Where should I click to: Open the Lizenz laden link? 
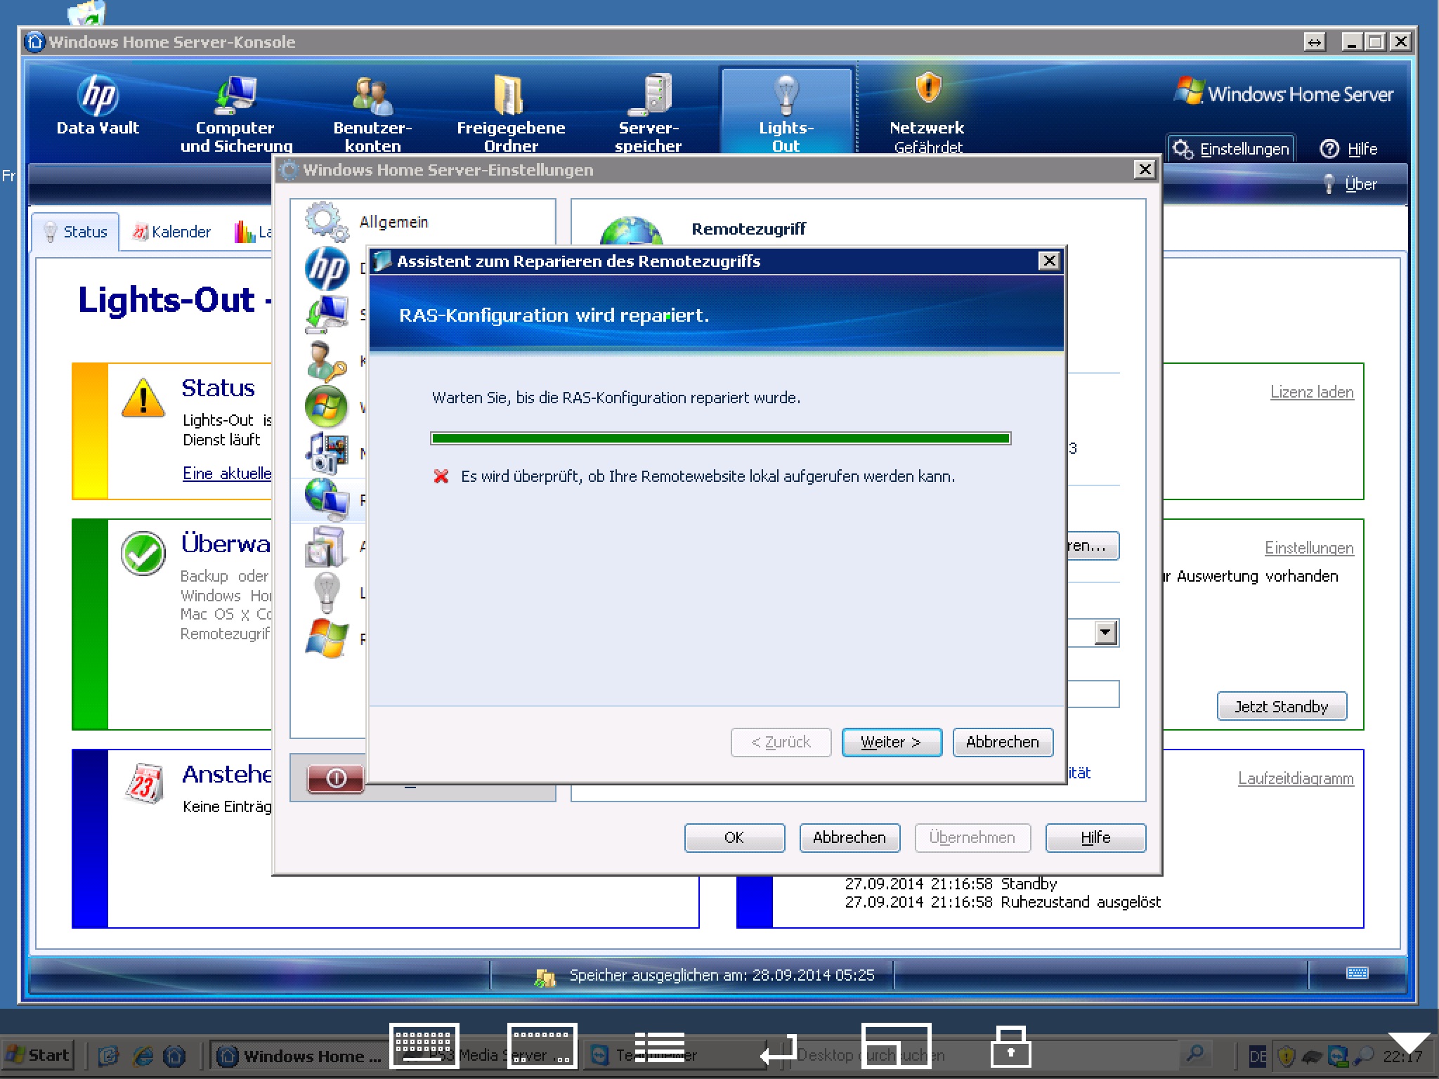[x=1311, y=392]
